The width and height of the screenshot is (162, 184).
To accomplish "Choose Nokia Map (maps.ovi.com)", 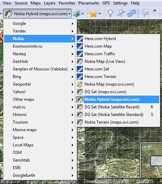I will click(x=118, y=84).
